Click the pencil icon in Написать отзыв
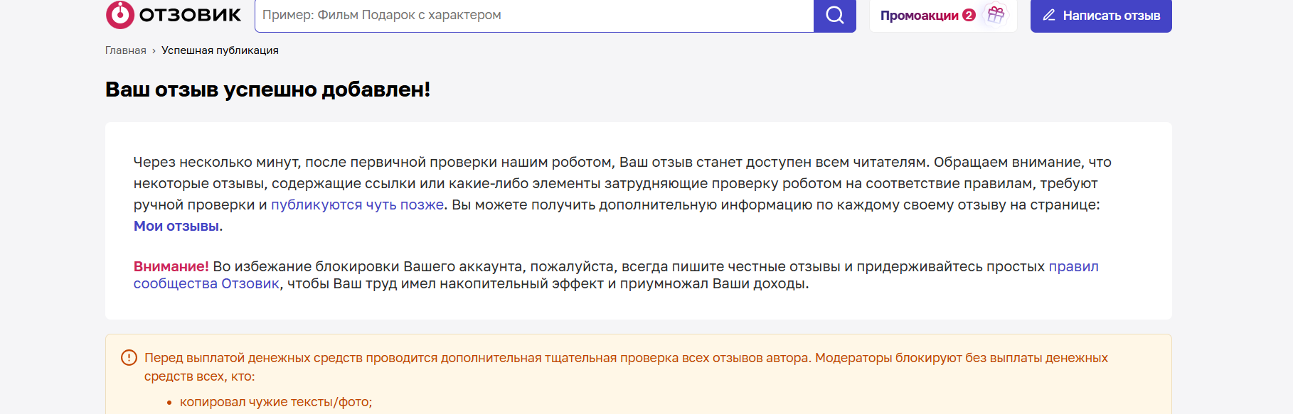The image size is (1293, 414). point(1049,15)
